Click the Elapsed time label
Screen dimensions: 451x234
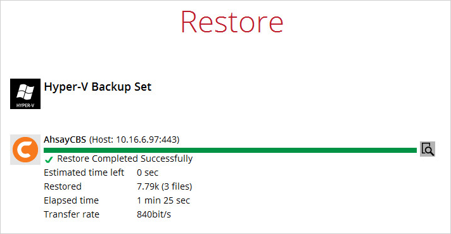[71, 200]
